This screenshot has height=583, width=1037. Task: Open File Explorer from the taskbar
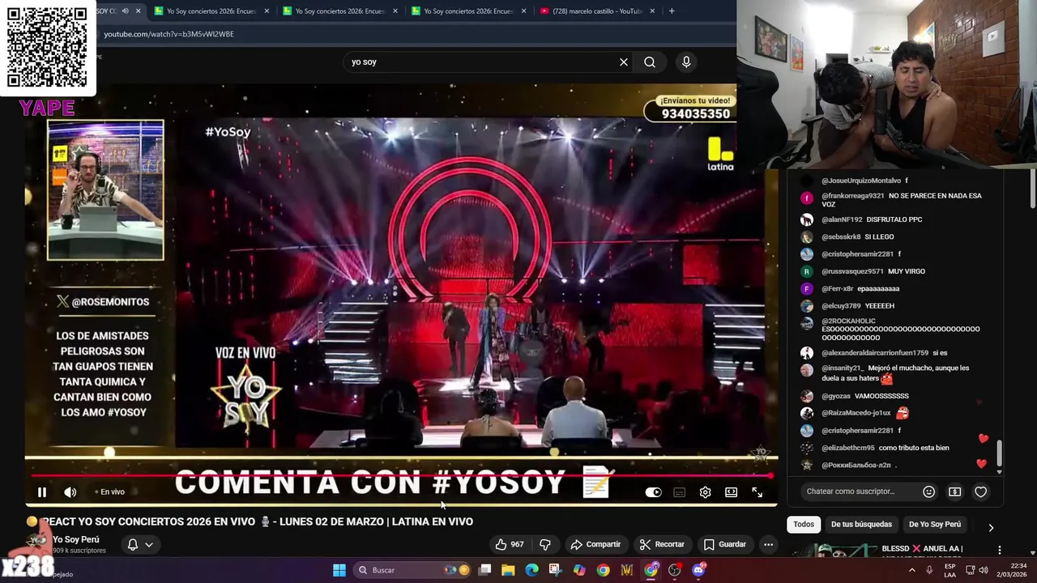coord(508,570)
